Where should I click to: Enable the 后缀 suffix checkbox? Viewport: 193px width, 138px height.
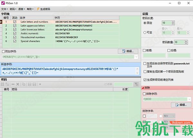(x=169, y=50)
